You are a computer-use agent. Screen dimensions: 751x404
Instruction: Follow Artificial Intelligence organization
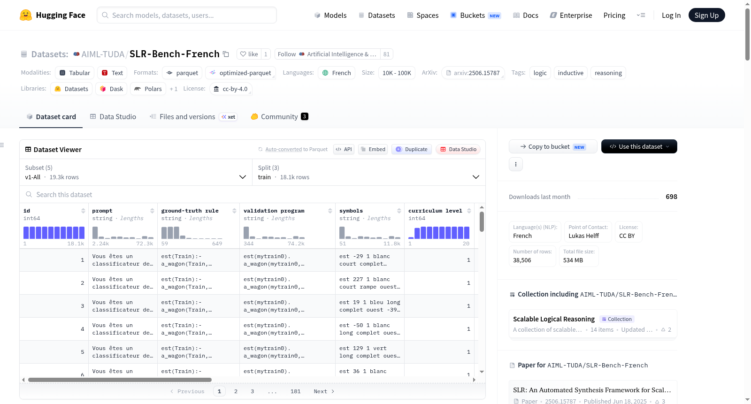pyautogui.click(x=327, y=54)
